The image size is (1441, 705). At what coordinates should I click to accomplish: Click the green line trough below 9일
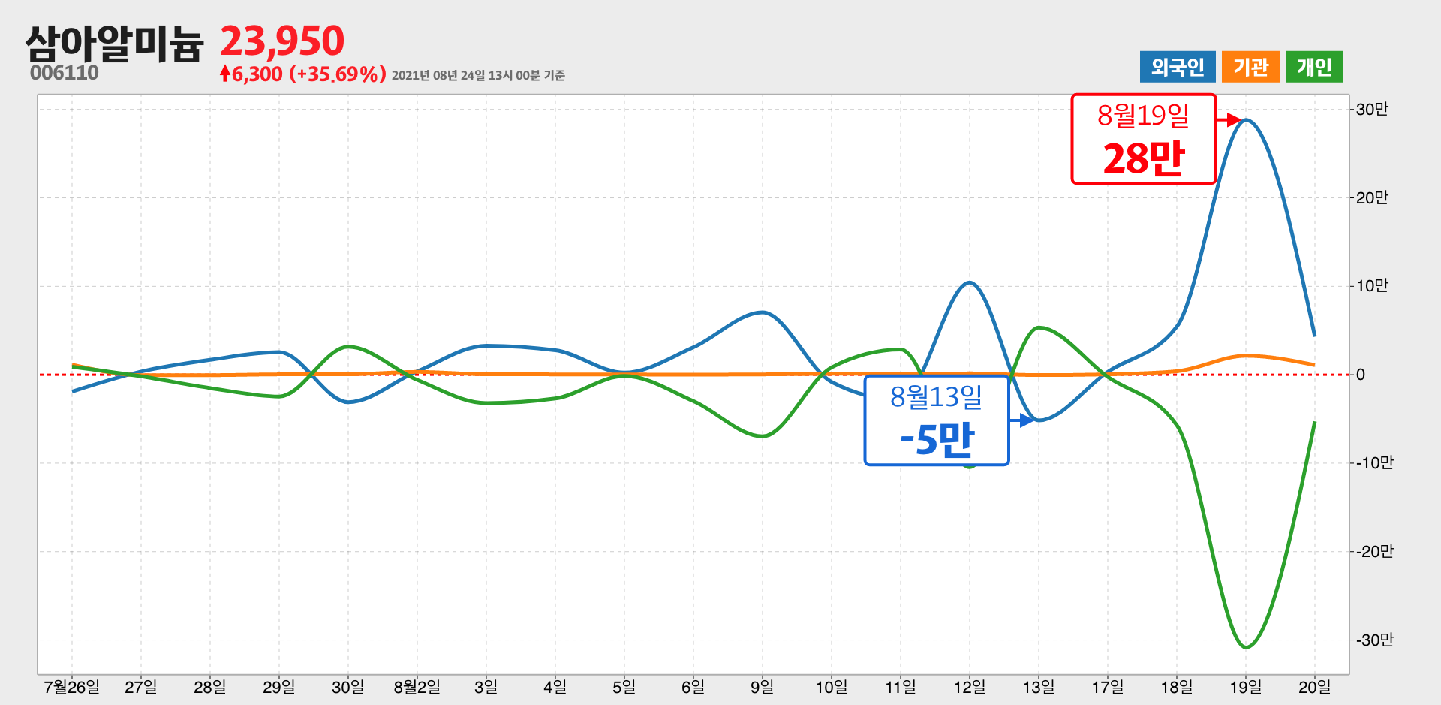(x=763, y=435)
